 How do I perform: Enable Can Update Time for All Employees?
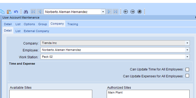(187, 69)
